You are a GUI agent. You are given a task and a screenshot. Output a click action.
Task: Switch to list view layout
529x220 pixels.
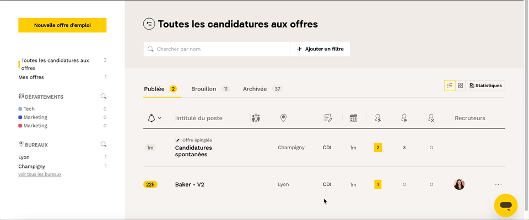click(450, 86)
